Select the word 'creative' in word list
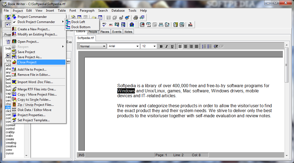The width and height of the screenshot is (294, 163). [x=11, y=146]
